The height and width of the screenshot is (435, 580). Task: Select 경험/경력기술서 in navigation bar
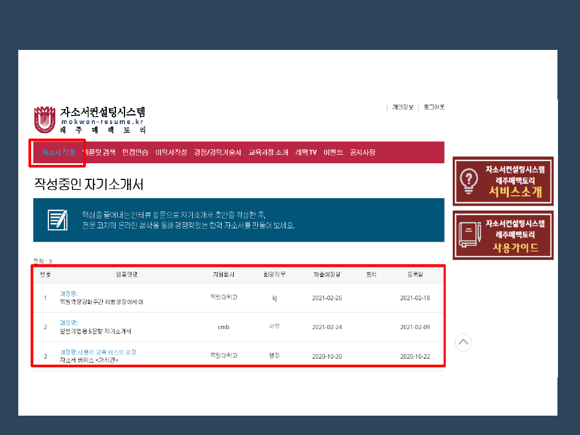tap(218, 153)
